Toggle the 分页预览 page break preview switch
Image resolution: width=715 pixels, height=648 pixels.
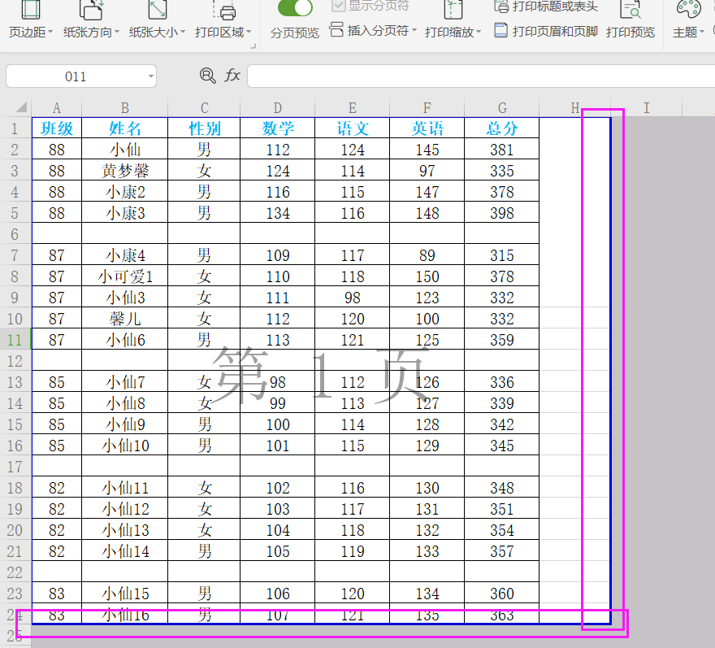pos(295,8)
